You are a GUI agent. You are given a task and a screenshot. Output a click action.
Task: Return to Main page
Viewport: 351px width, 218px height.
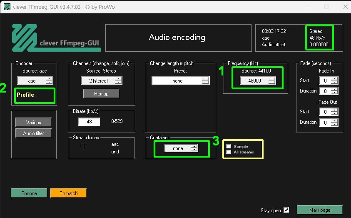coord(320,210)
